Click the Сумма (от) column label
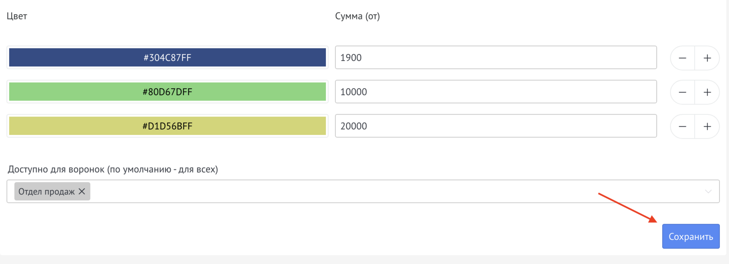 pyautogui.click(x=357, y=16)
